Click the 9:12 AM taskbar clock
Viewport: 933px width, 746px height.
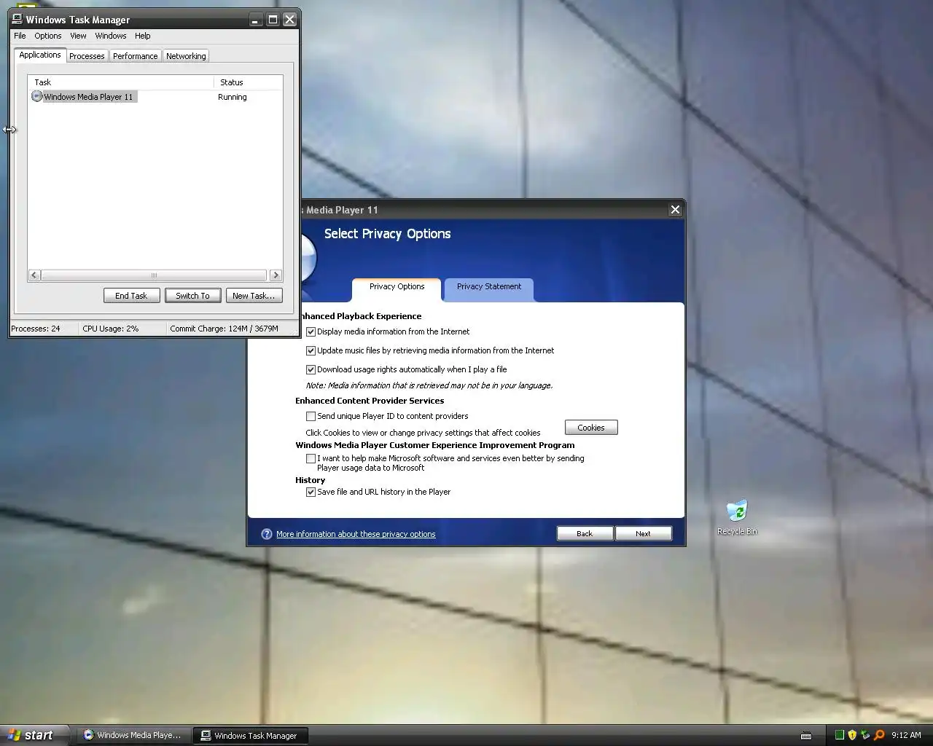coord(906,735)
